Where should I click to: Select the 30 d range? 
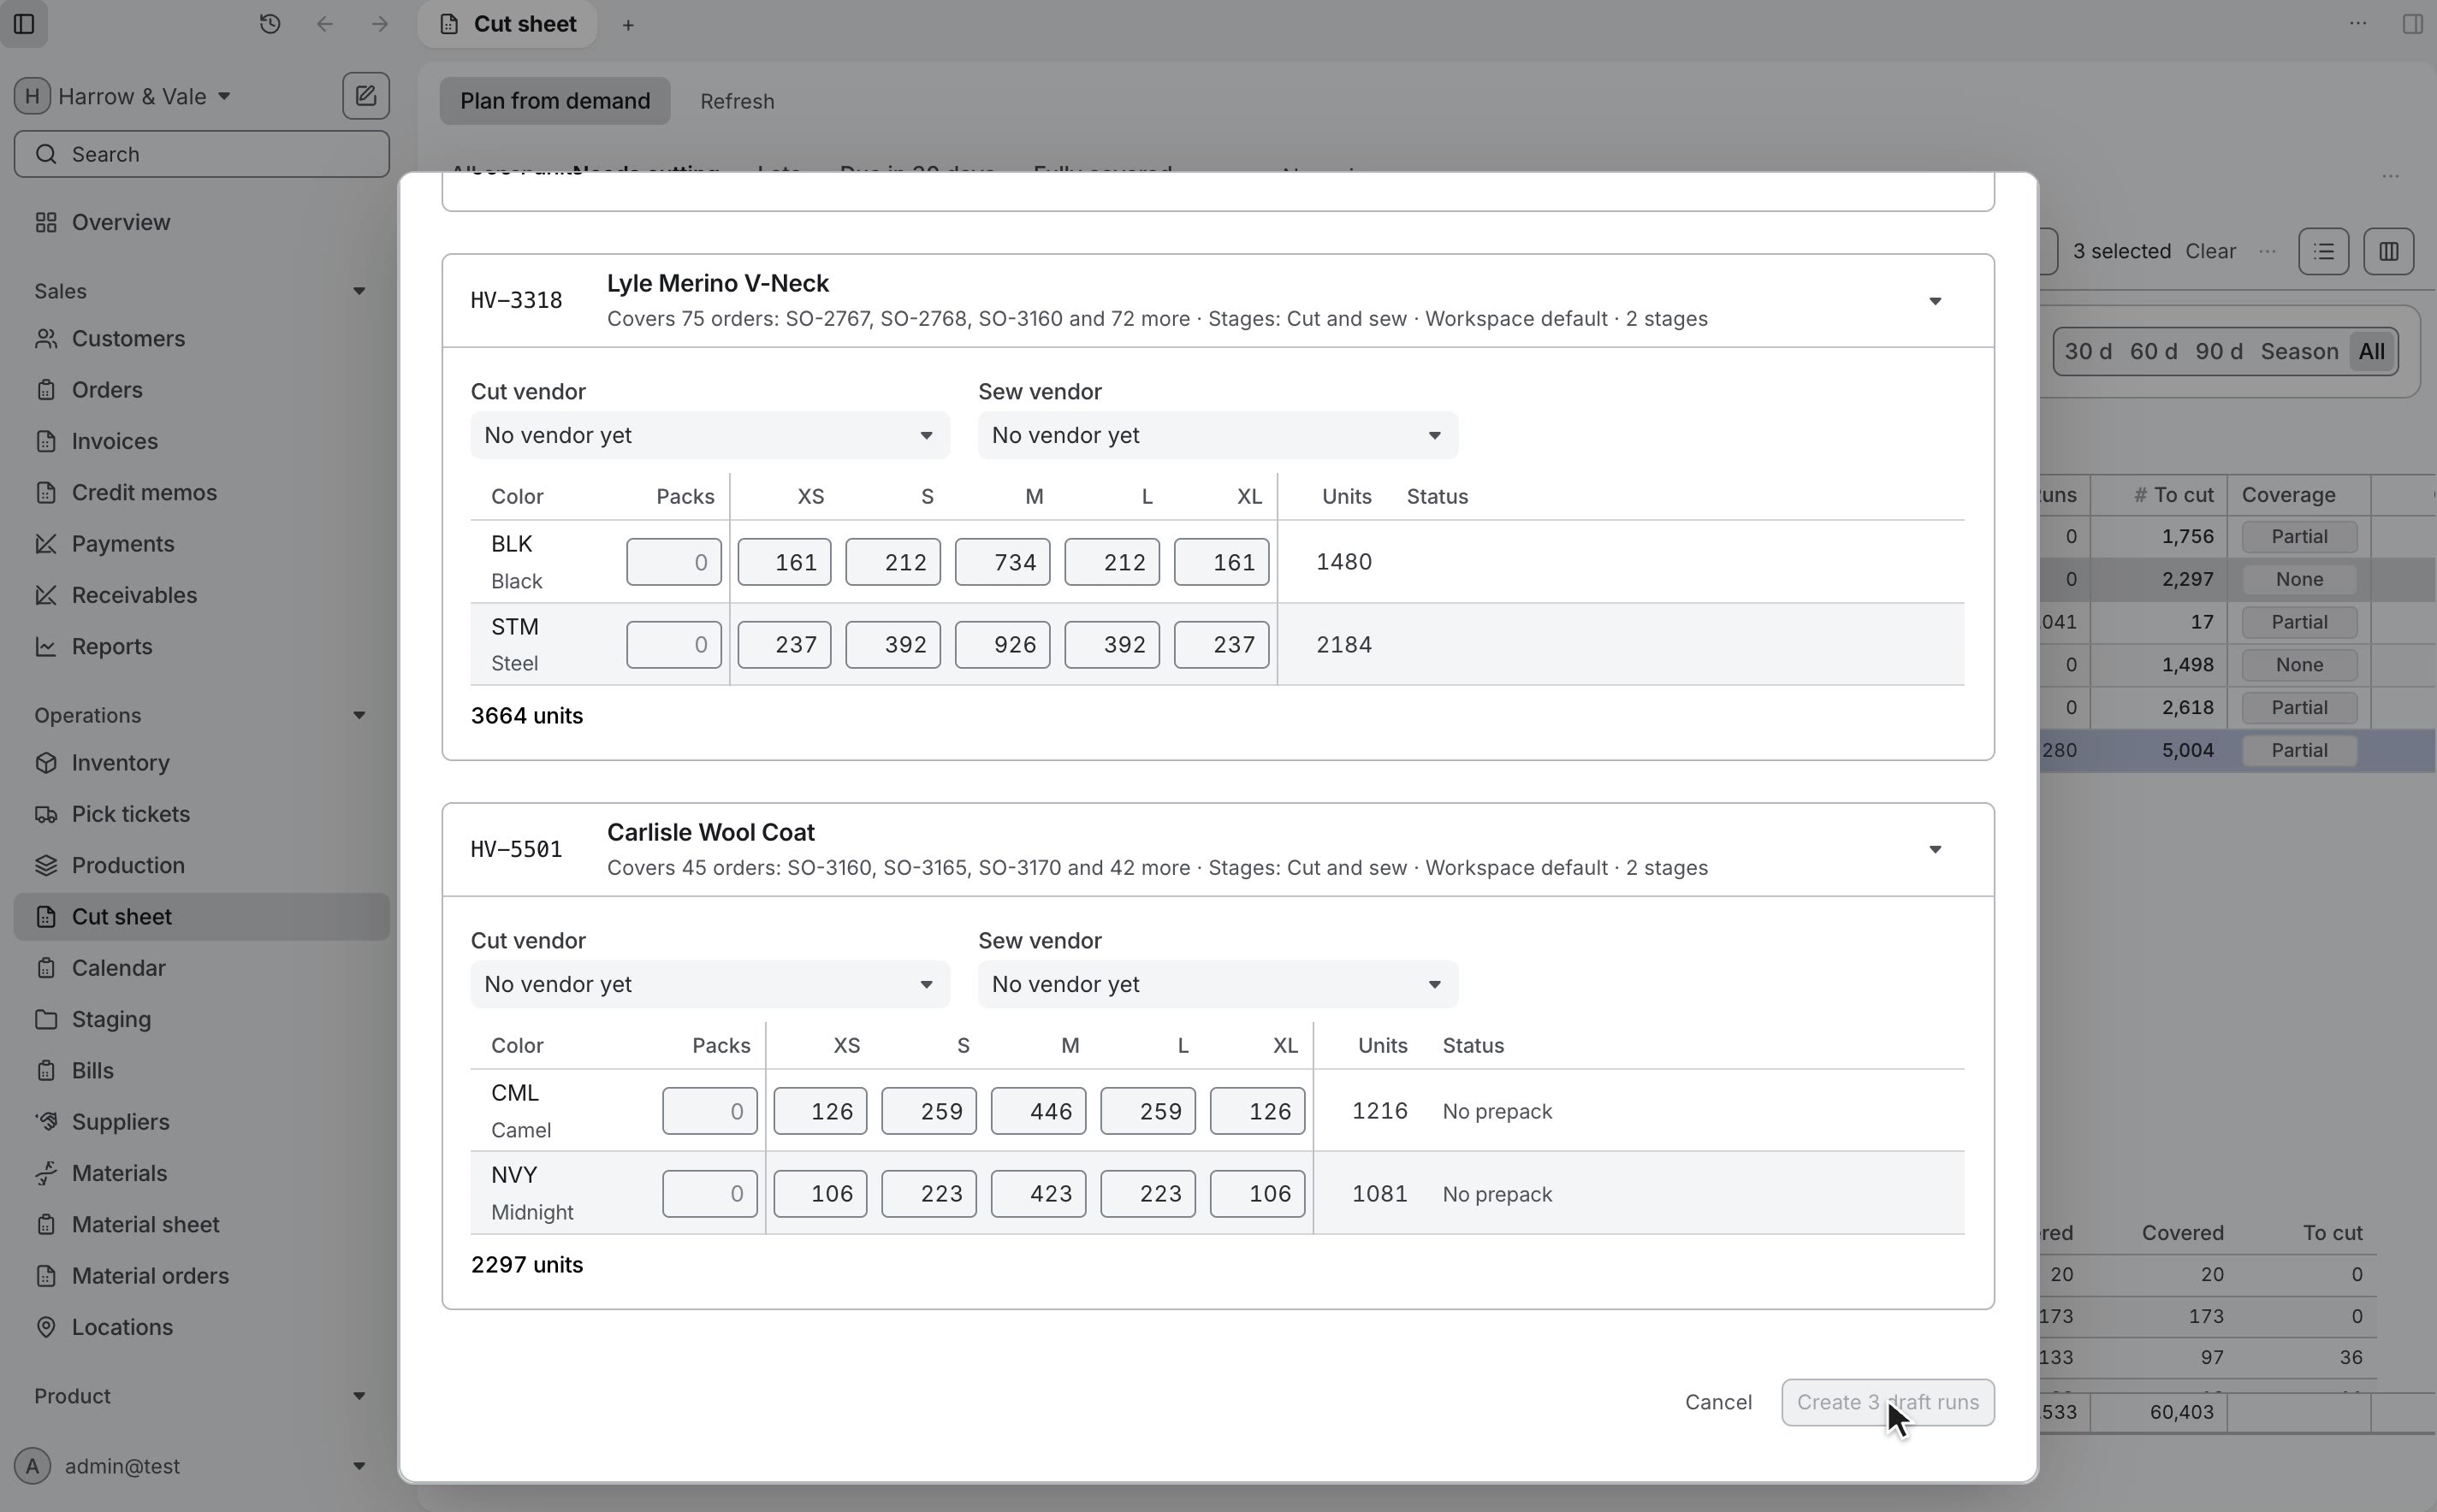pos(2088,352)
